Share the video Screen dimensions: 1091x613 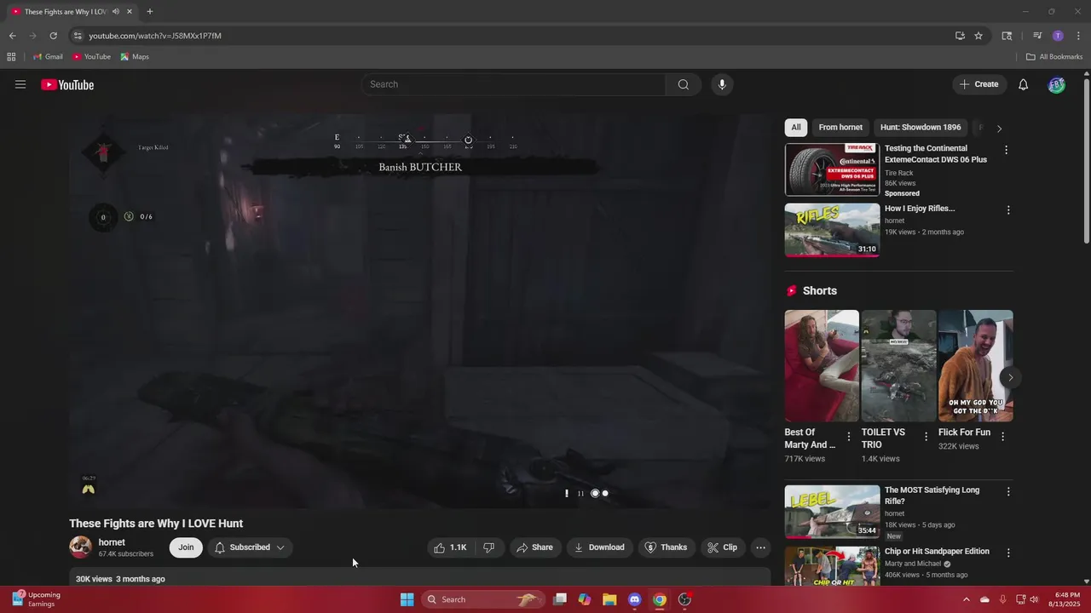coord(535,547)
